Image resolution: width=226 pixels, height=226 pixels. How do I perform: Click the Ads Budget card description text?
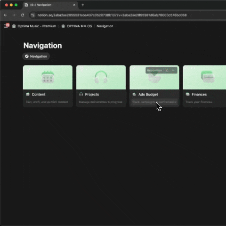[x=154, y=102]
